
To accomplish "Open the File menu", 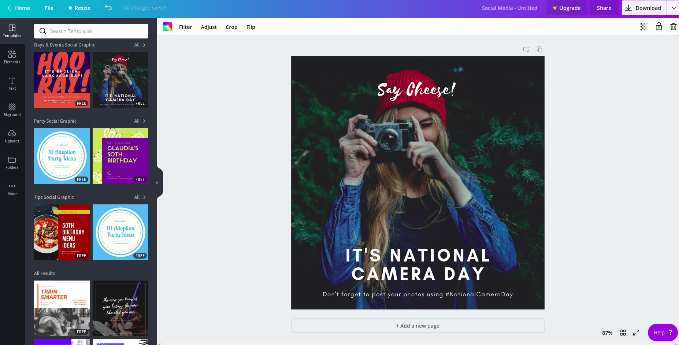I will 49,8.
